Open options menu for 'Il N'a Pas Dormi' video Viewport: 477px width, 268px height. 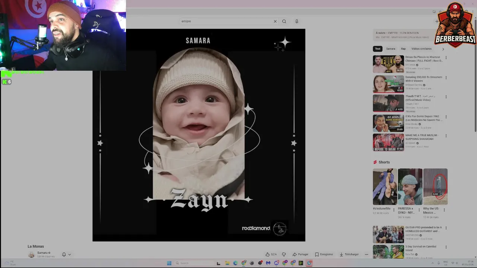(446, 117)
